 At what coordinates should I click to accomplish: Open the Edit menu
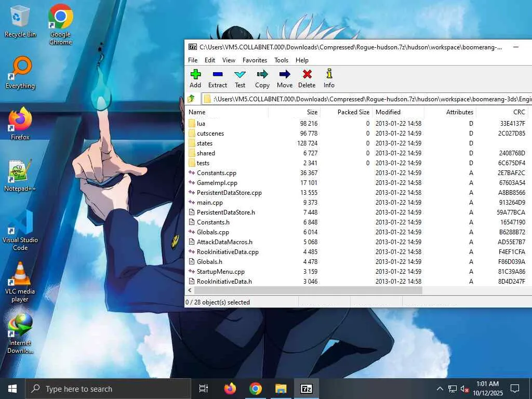[210, 60]
